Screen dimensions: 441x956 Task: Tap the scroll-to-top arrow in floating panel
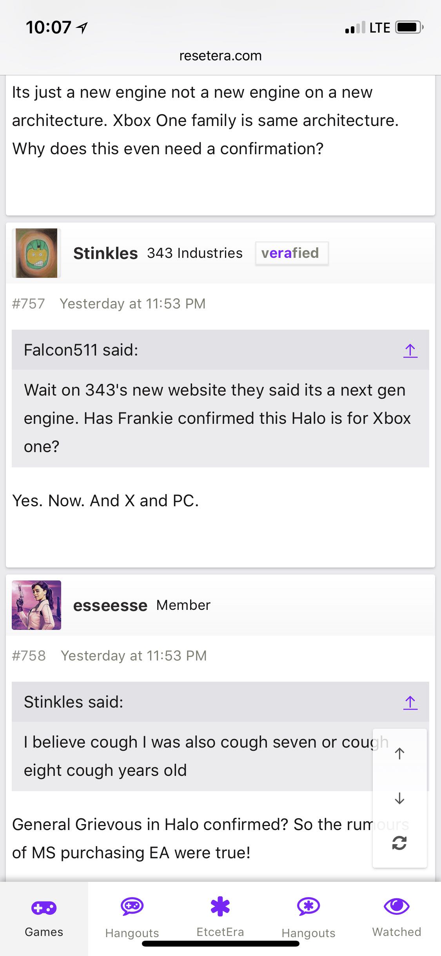[399, 753]
